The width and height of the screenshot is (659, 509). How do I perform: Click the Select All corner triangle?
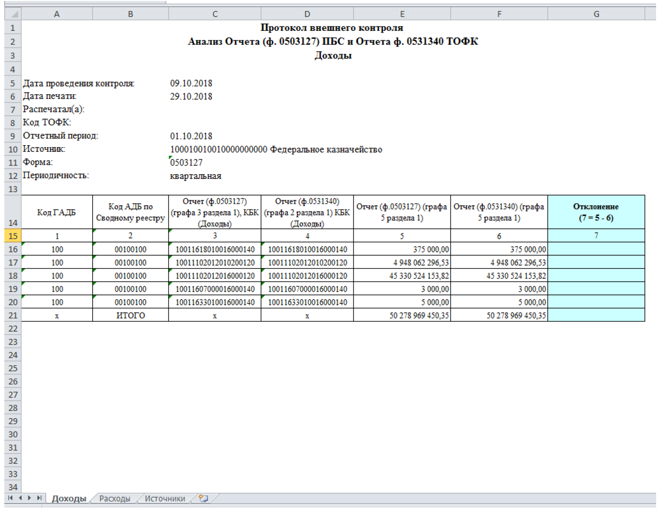13,14
